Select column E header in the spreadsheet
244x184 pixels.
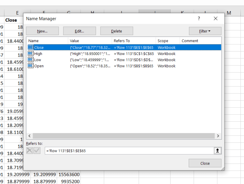(17, 13)
